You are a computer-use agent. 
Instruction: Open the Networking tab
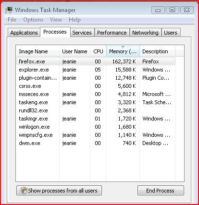click(x=145, y=33)
